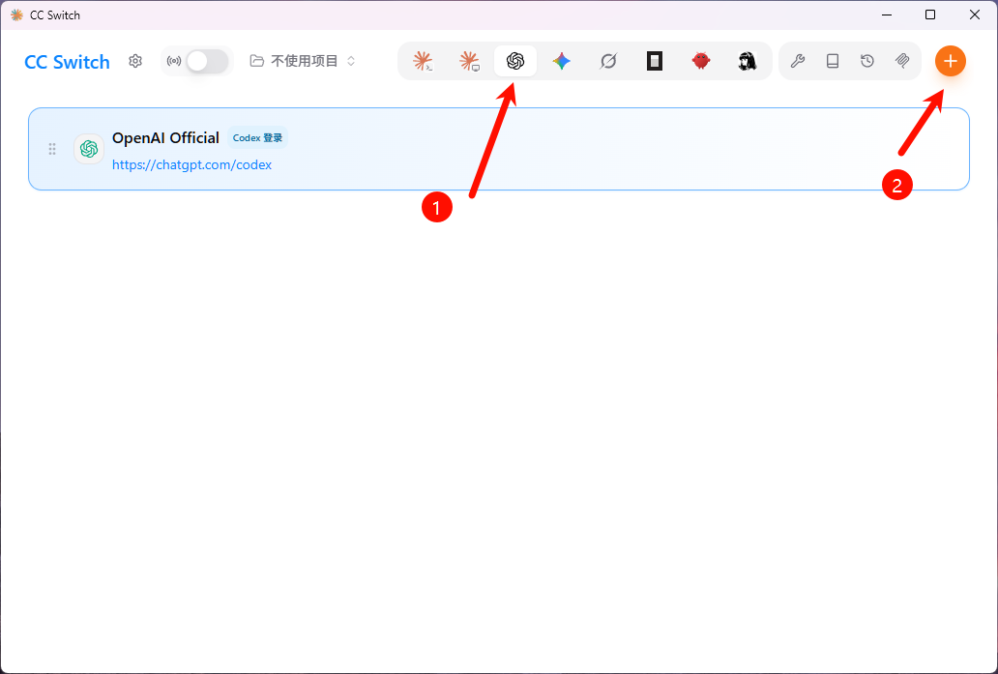Close the CC Switch window

coord(975,15)
